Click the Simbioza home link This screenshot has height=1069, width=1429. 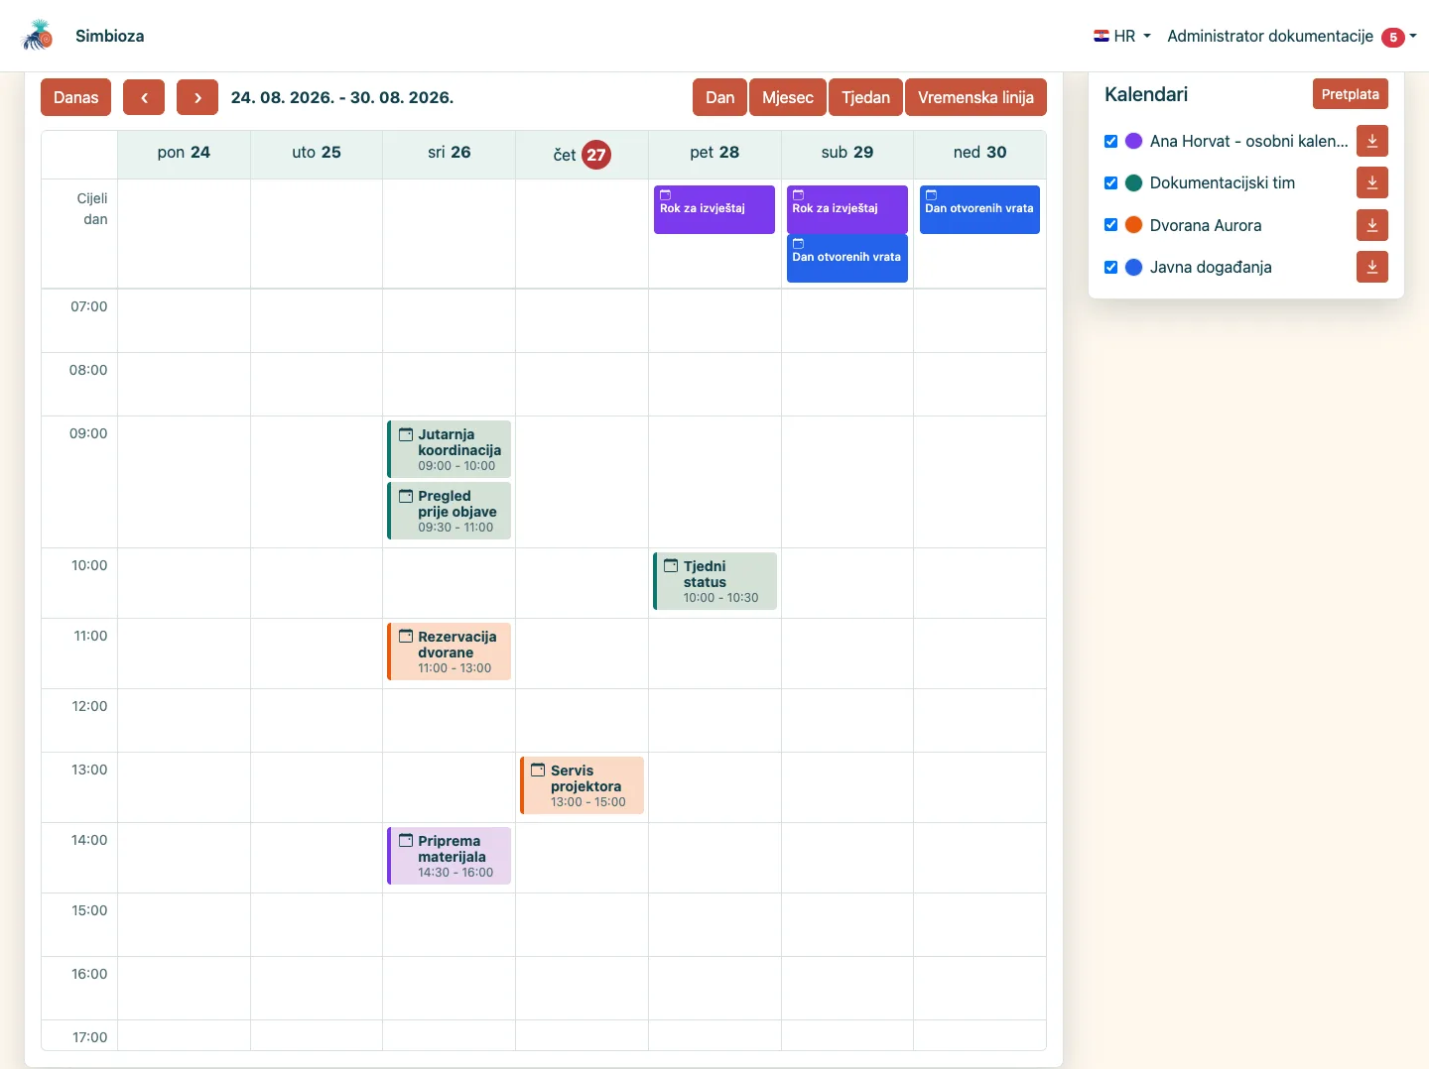coord(109,36)
